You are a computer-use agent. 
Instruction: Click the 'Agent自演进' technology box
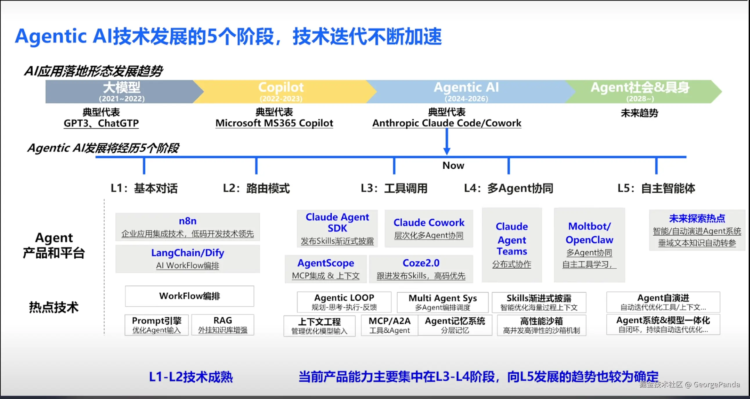pyautogui.click(x=663, y=302)
